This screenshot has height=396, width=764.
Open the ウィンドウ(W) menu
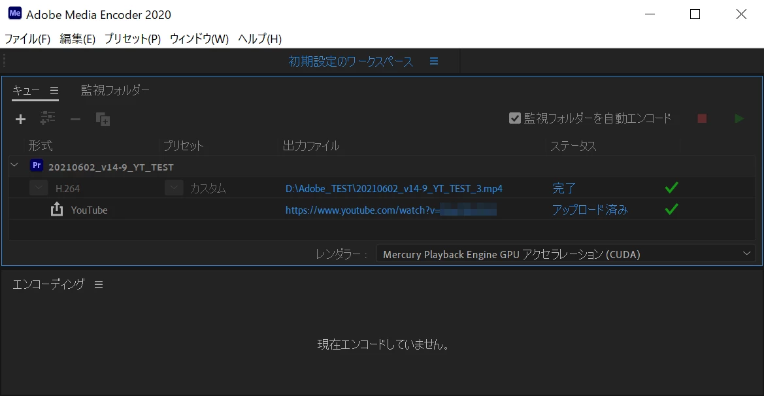[199, 39]
